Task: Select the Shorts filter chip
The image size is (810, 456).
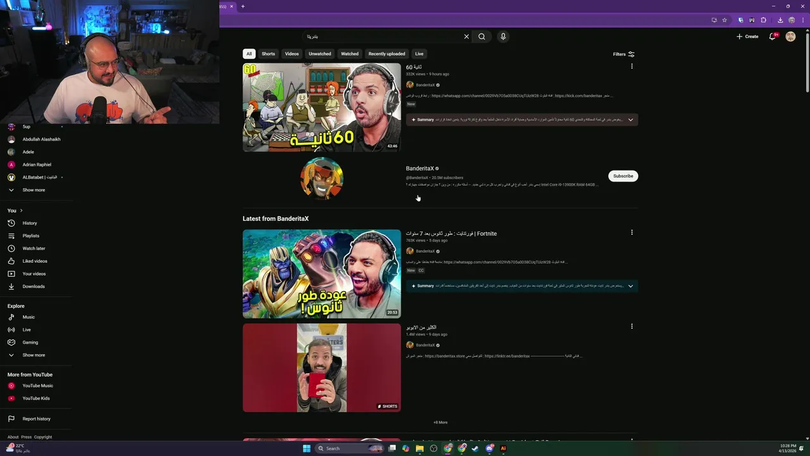Action: pos(268,54)
